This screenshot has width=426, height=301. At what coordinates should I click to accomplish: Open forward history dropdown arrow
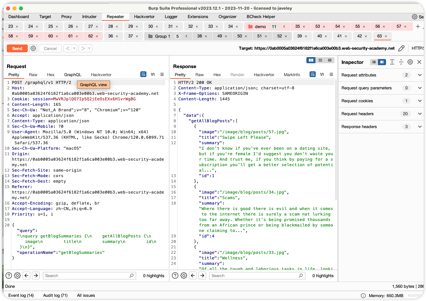(x=89, y=48)
